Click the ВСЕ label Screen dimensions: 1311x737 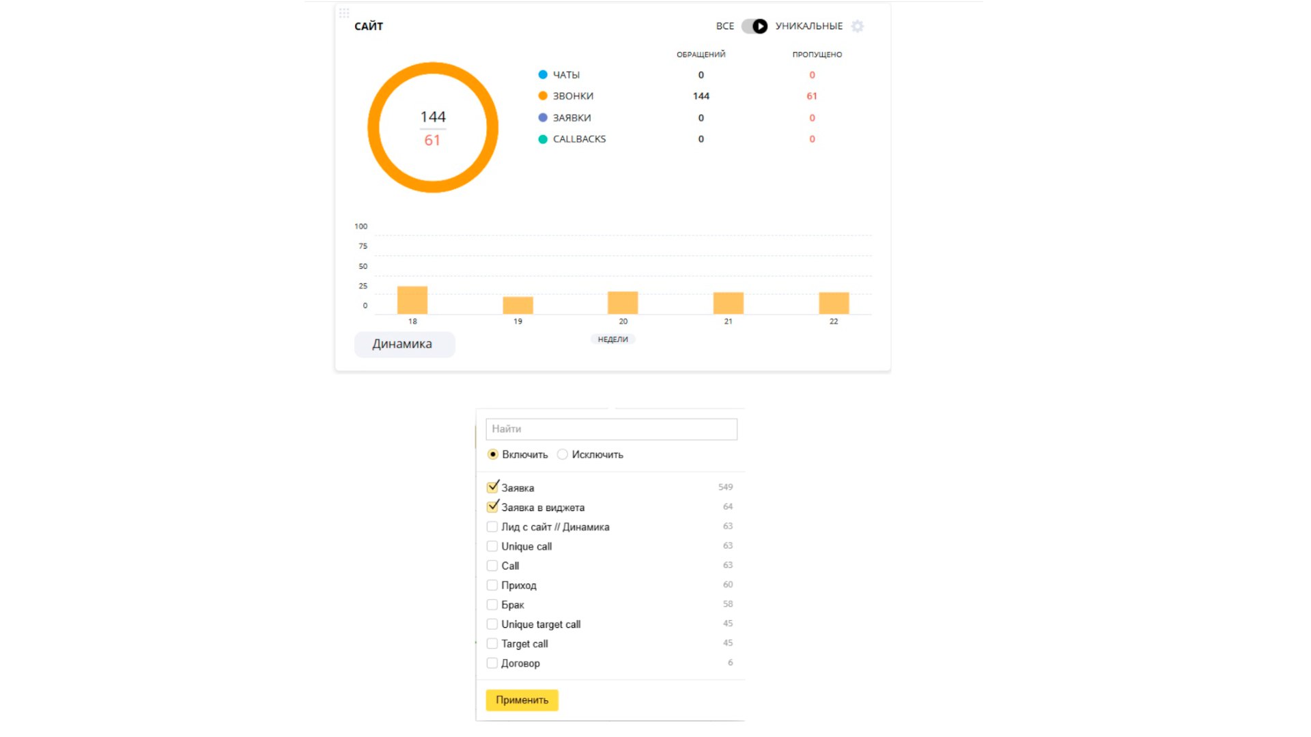725,26
